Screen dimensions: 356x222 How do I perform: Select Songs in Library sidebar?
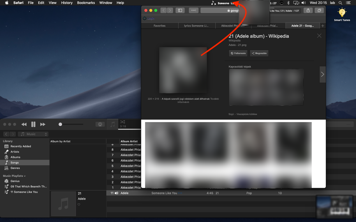pos(25,163)
